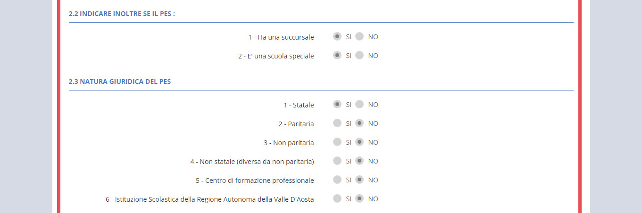The height and width of the screenshot is (213, 642).
Task: Pick NO for '3 - Non paritaria'
Action: point(359,142)
